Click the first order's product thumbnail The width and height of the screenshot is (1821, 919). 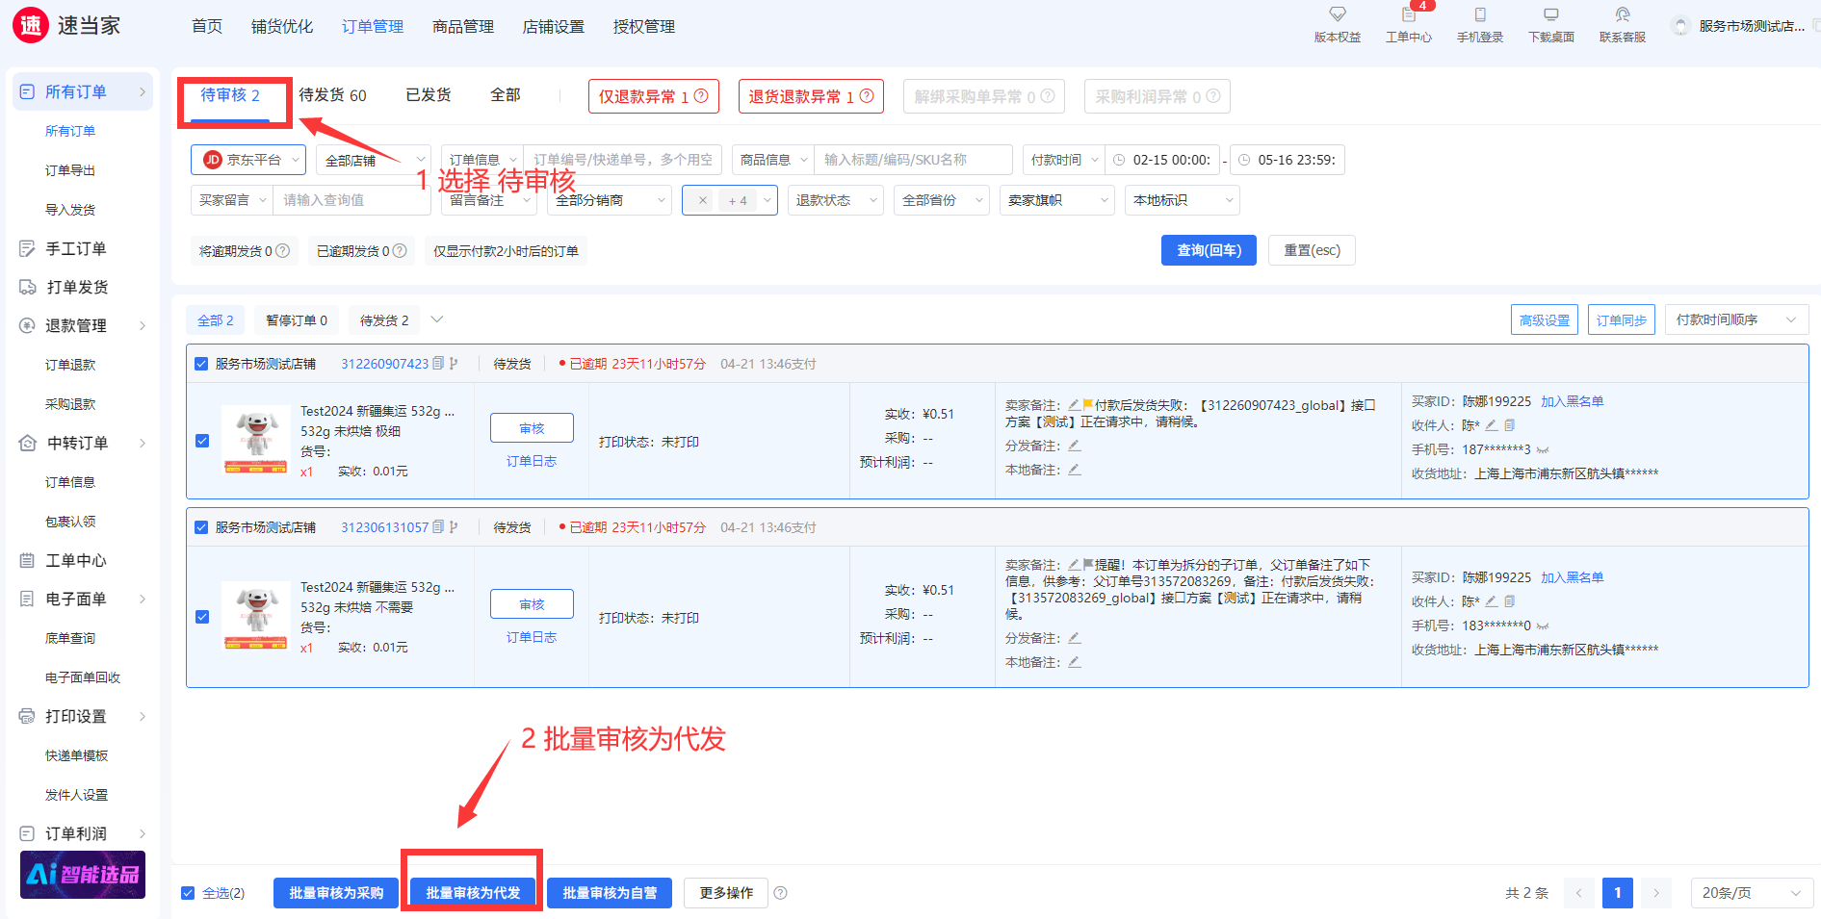[256, 440]
